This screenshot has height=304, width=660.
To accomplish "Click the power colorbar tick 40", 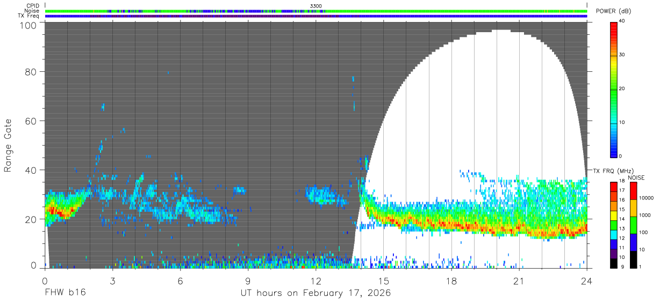I will (x=622, y=21).
